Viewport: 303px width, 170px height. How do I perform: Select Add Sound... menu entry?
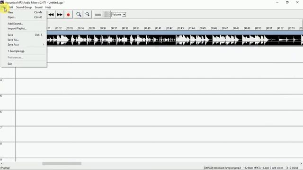[24, 24]
